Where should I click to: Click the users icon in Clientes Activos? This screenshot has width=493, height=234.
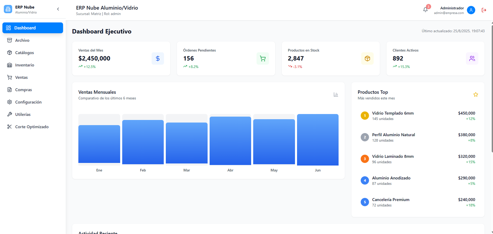[x=472, y=58]
